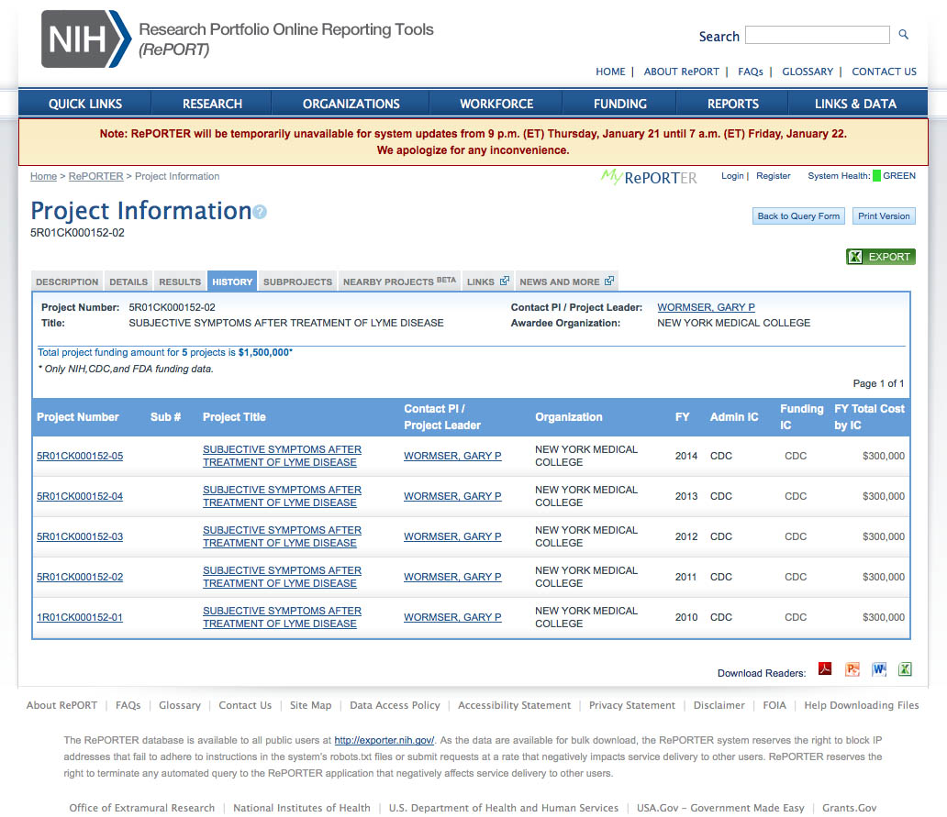Open the Funding menu
Viewport: 947px width, 817px height.
[619, 104]
